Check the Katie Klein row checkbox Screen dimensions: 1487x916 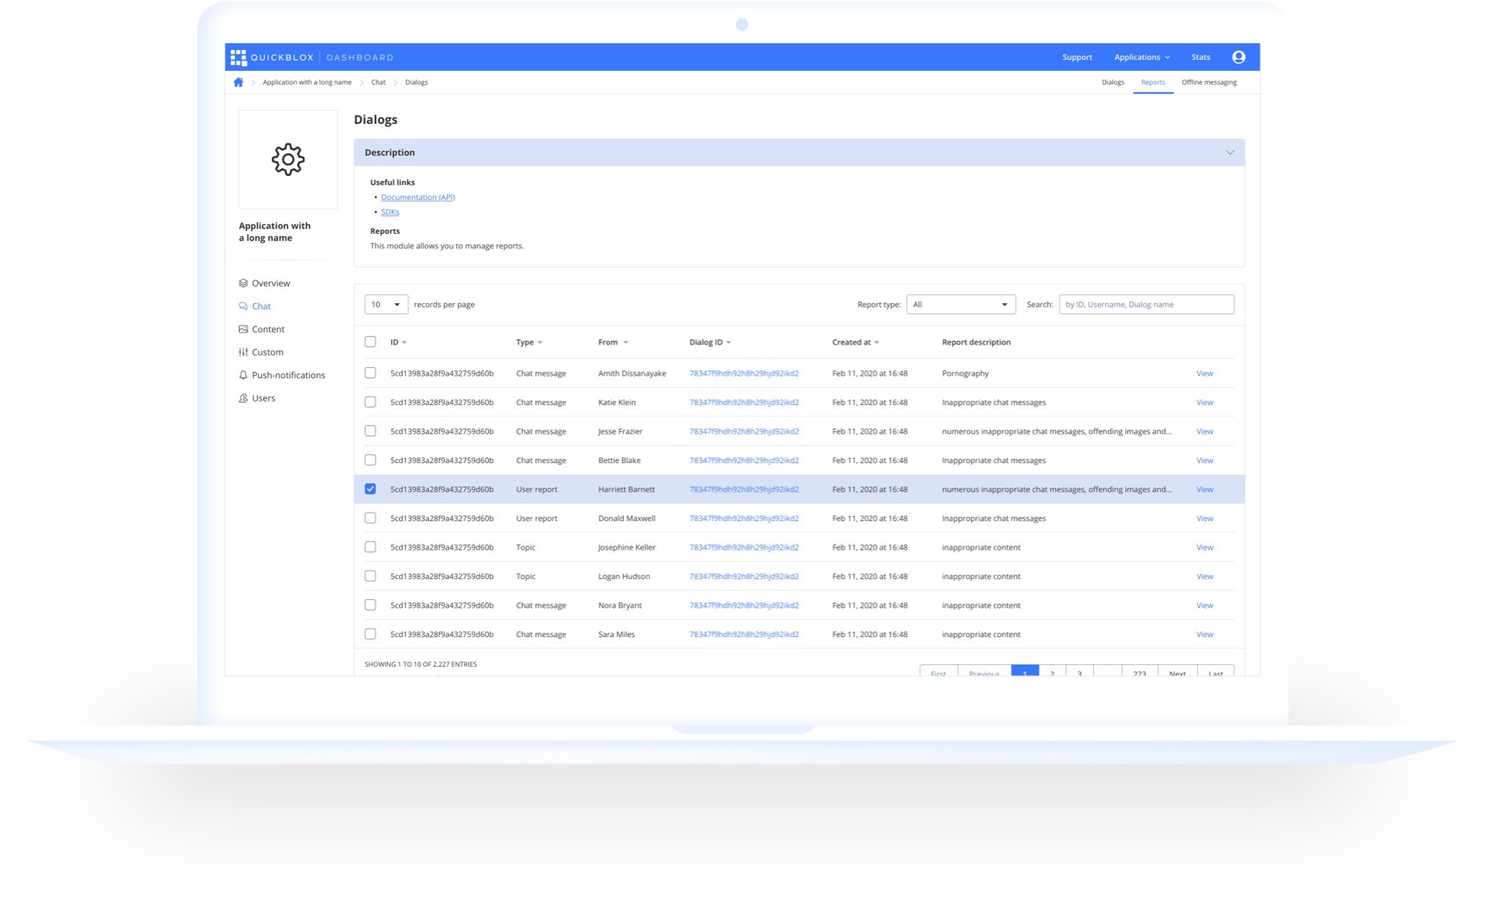[x=370, y=403]
